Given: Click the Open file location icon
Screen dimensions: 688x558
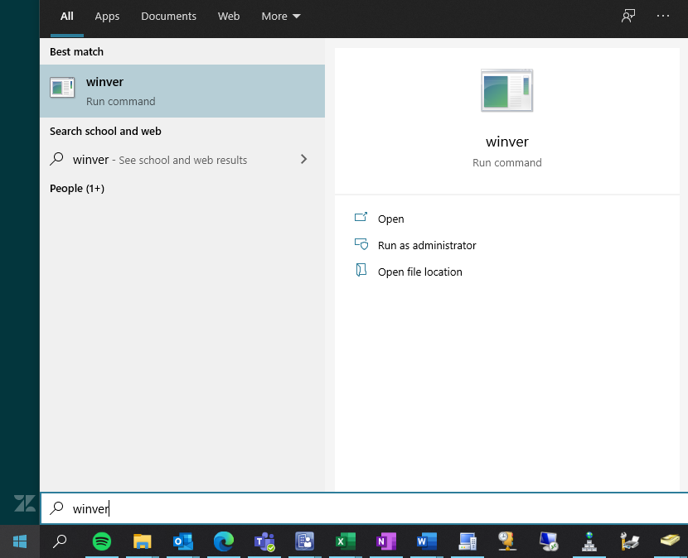Looking at the screenshot, I should point(361,270).
